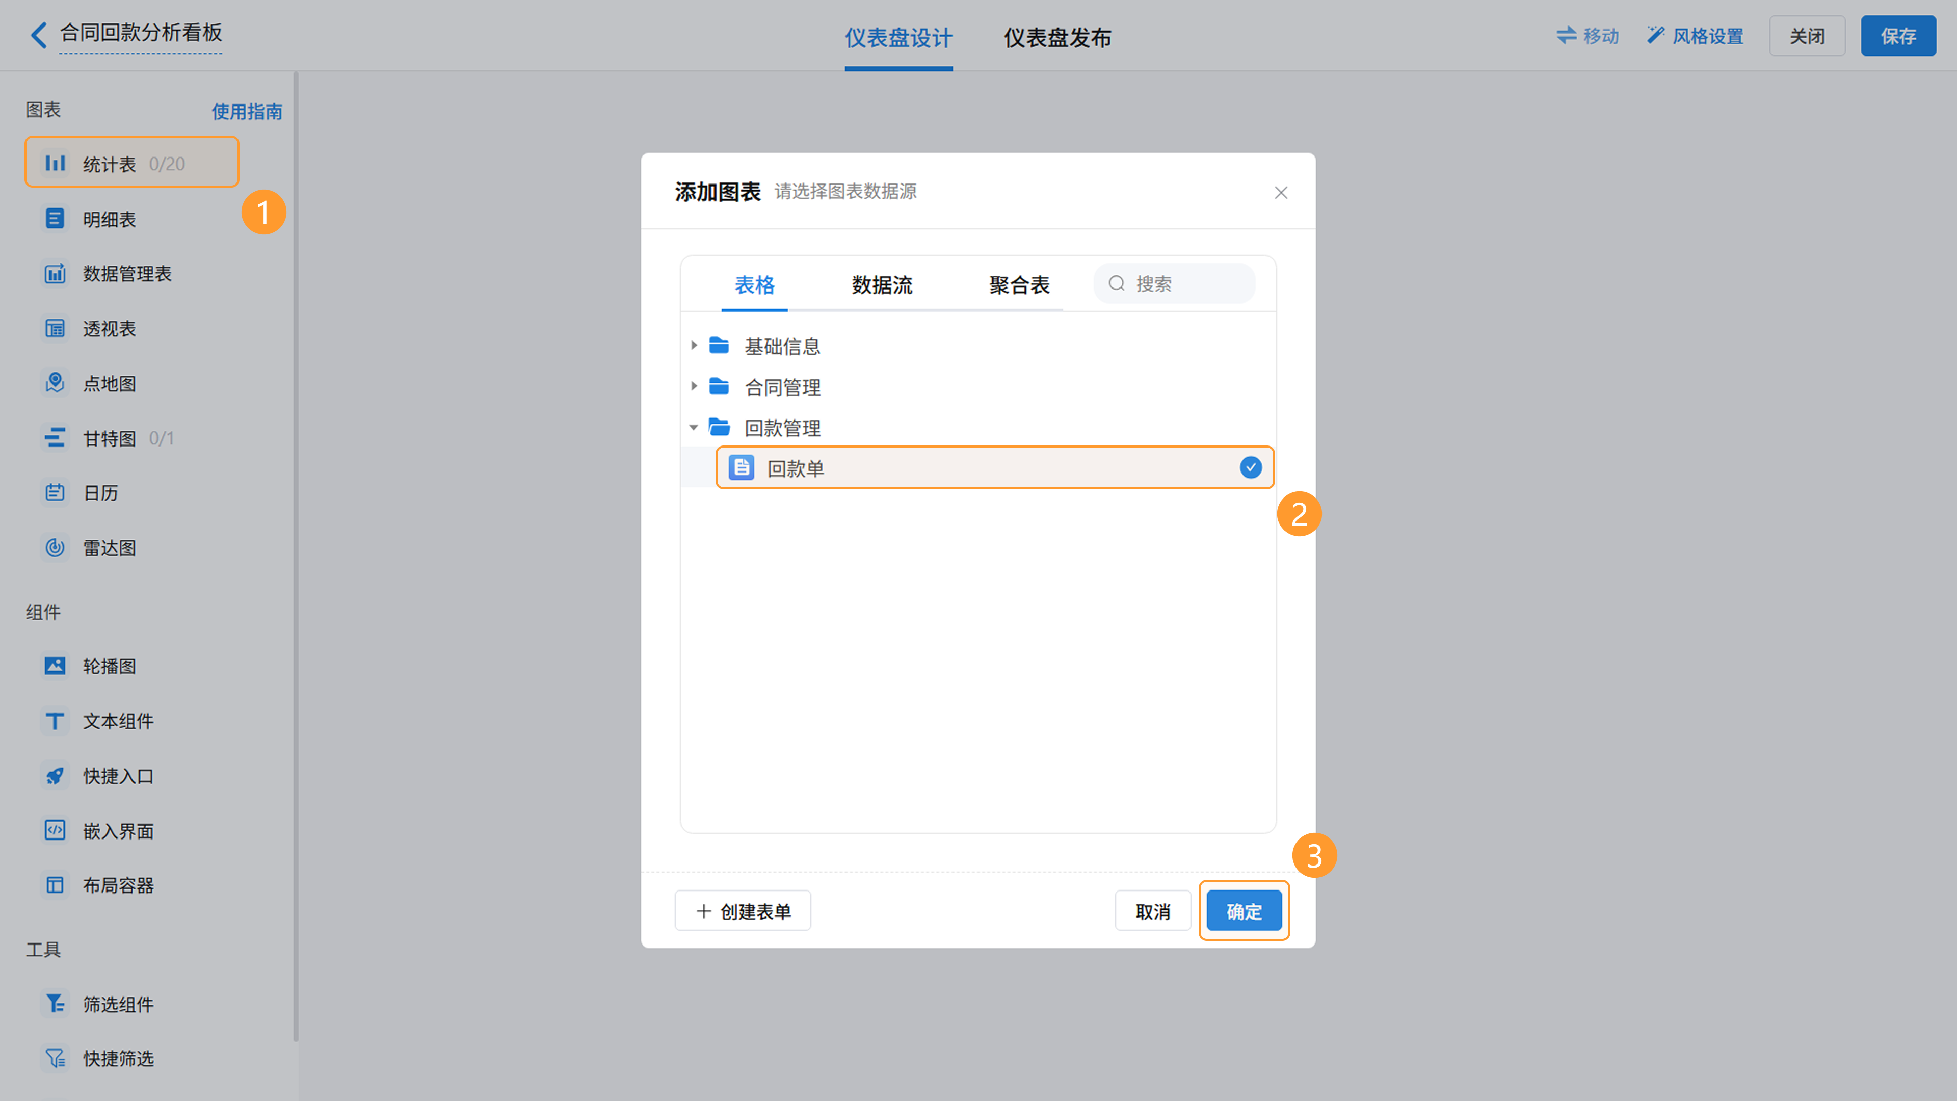This screenshot has width=1957, height=1101.
Task: Expand the 基础信息 folder
Action: pyautogui.click(x=694, y=346)
